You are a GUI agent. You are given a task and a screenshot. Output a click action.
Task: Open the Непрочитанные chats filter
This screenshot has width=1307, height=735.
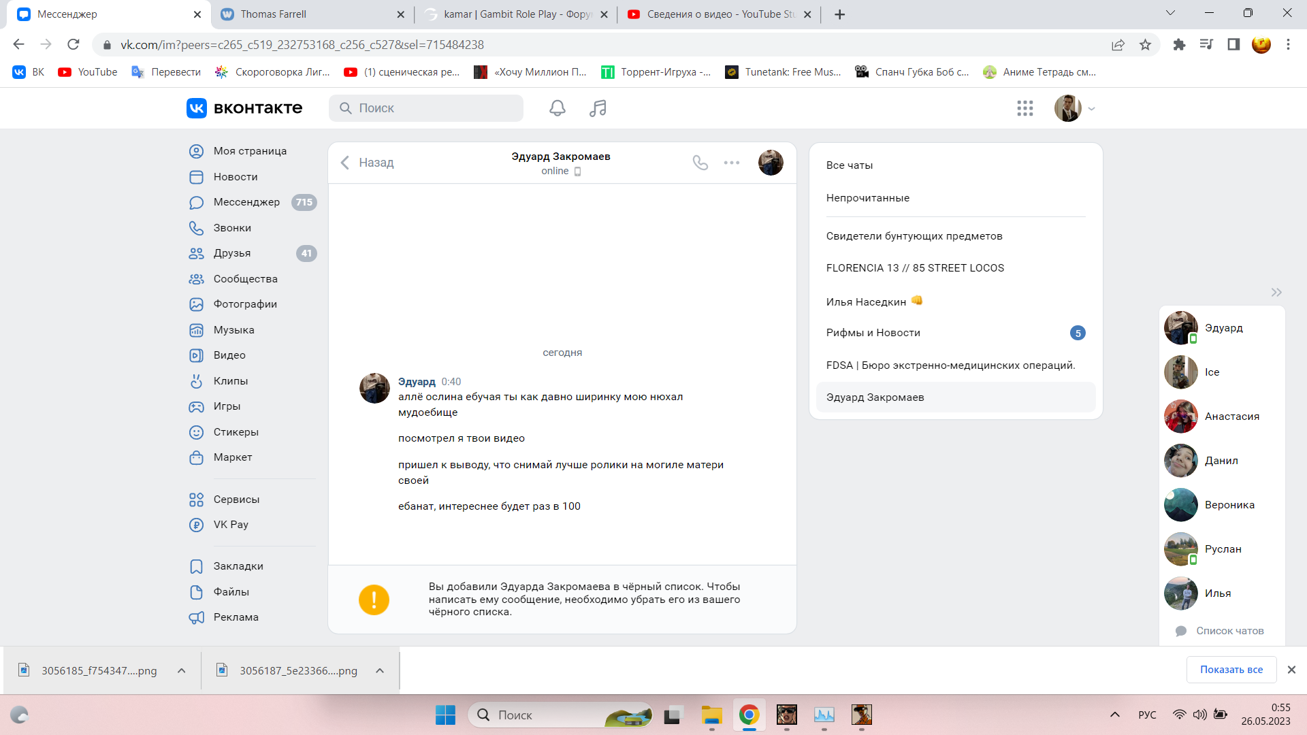867,198
